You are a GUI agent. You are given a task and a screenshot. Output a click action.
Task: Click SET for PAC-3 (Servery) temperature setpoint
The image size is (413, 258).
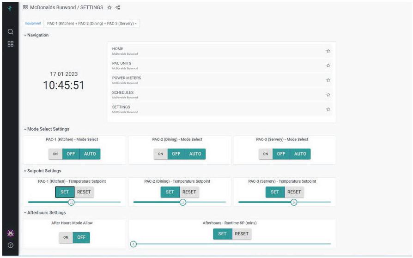point(275,192)
